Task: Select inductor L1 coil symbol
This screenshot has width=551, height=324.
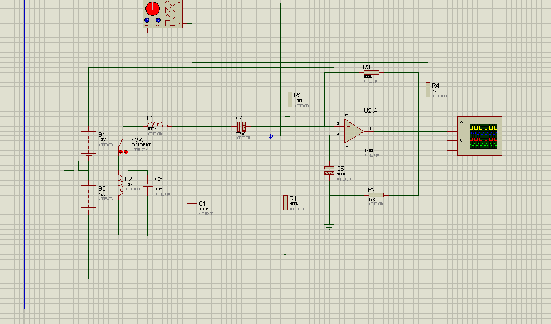Action: 157,124
